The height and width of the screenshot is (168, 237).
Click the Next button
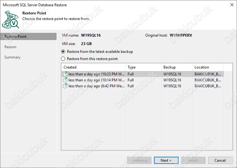click(x=166, y=160)
